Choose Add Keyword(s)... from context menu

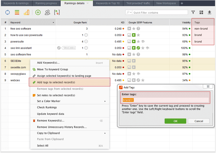70,63
